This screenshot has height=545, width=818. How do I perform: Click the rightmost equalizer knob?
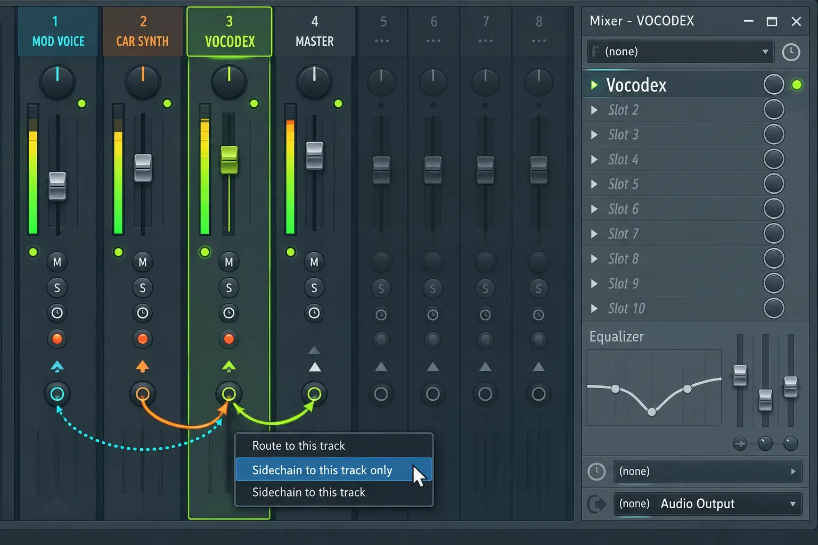click(791, 443)
